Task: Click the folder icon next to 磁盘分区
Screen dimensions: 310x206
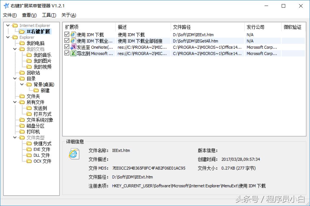Action: click(x=22, y=126)
